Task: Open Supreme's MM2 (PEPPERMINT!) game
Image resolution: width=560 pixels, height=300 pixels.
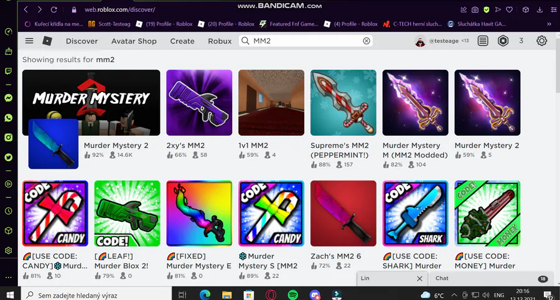Action: tap(343, 103)
